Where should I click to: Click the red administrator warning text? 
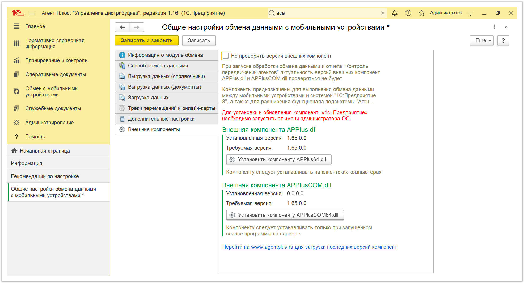pos(295,116)
